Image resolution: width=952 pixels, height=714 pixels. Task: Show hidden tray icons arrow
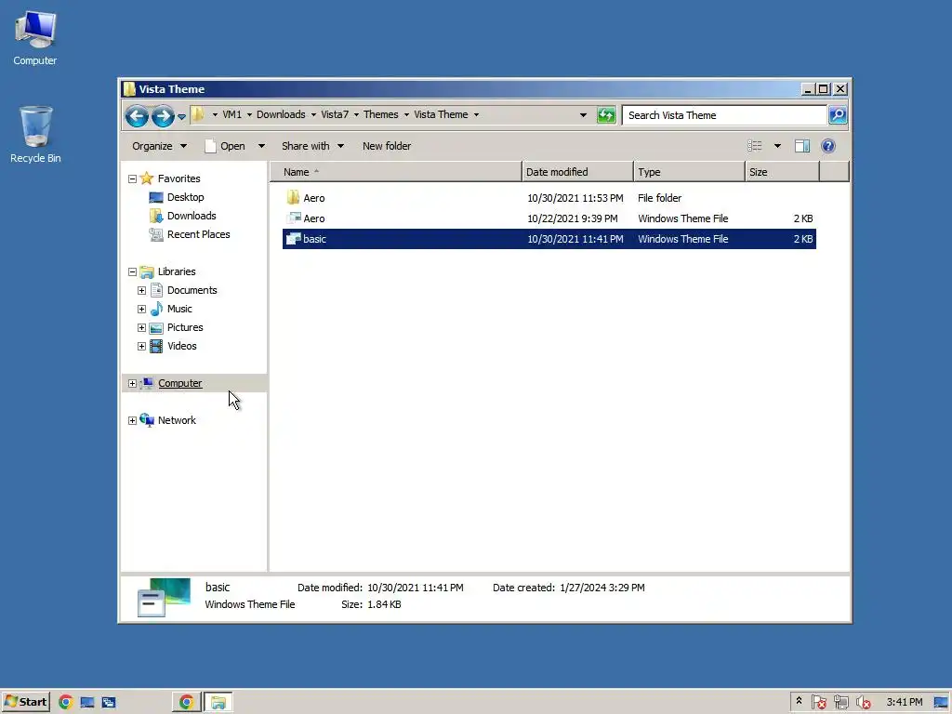[799, 701]
